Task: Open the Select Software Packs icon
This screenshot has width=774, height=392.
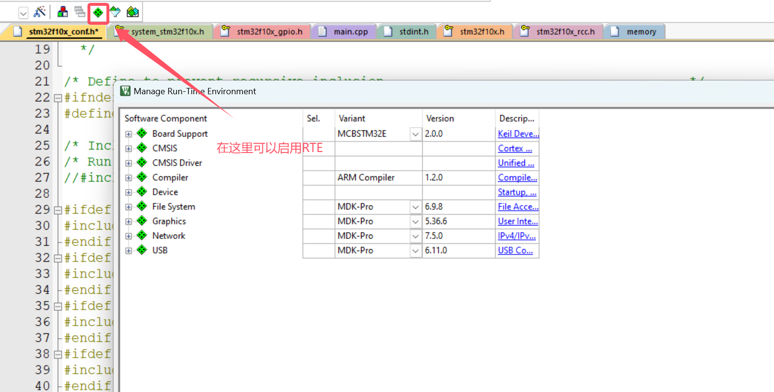Action: [115, 12]
